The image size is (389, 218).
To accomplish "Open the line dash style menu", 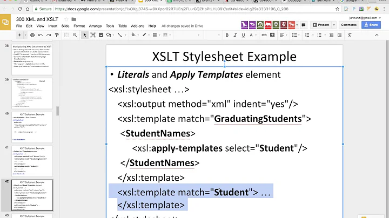I will coord(165,35).
